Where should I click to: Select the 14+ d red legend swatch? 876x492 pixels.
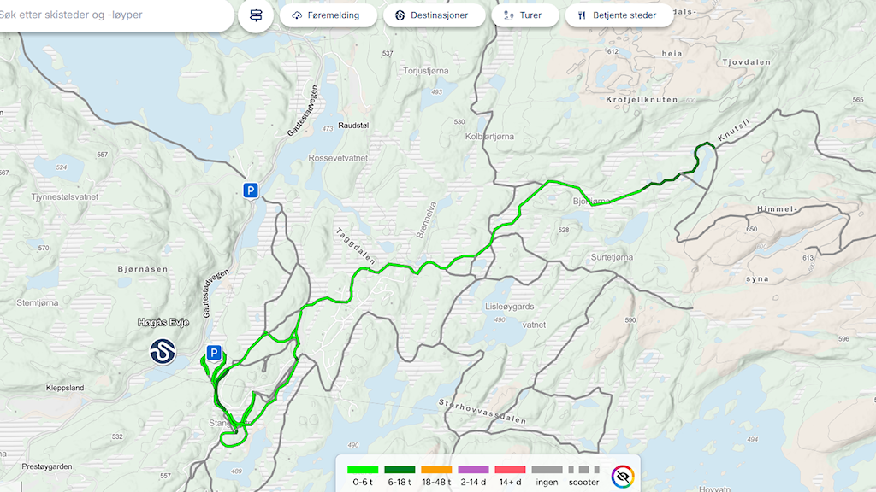click(x=510, y=470)
